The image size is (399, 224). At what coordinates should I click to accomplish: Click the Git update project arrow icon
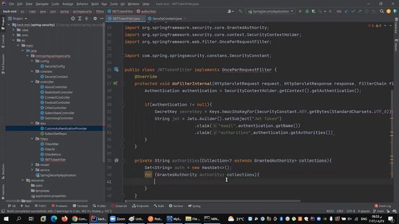pos(346,11)
